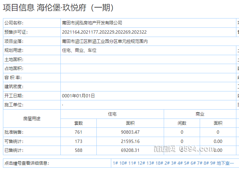Click the 已售统计 row label
The image size is (239, 171).
tap(14, 150)
